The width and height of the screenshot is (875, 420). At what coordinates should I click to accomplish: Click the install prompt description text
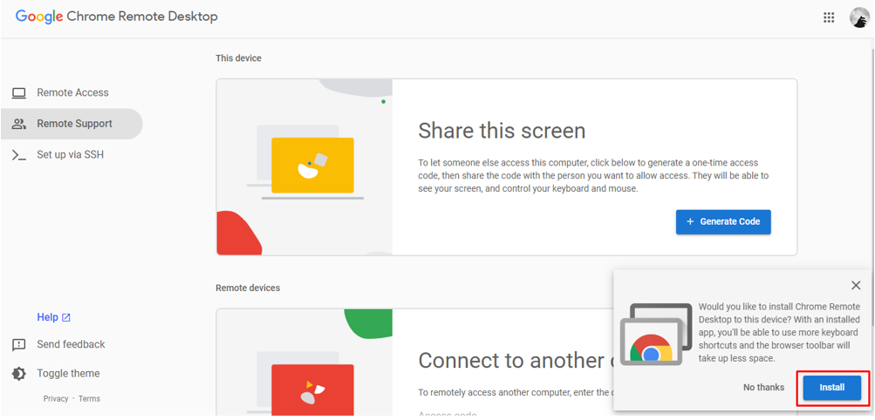pyautogui.click(x=780, y=333)
